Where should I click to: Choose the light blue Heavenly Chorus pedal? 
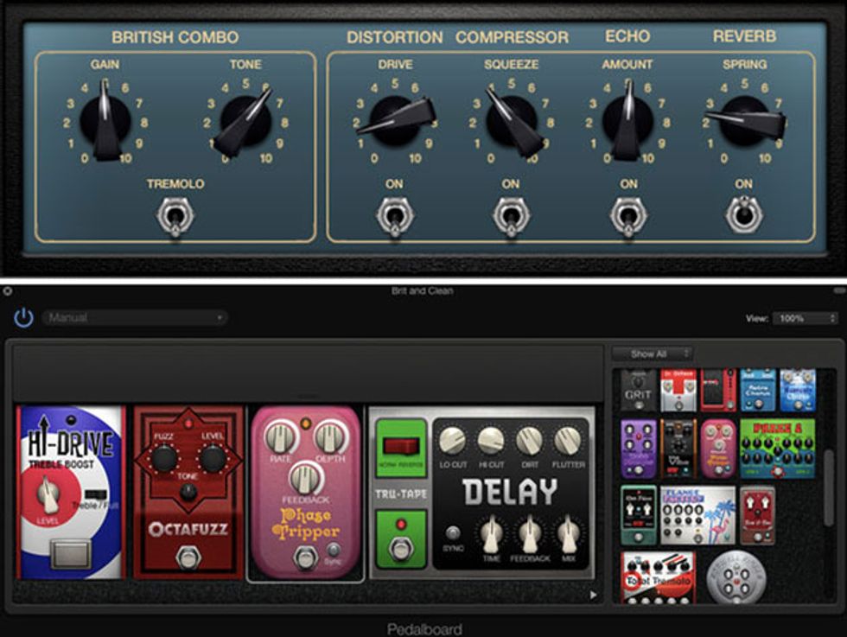point(798,391)
